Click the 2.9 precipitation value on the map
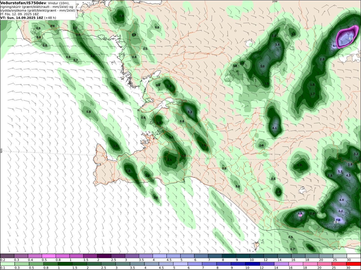The image size is (361, 270). [x=322, y=59]
